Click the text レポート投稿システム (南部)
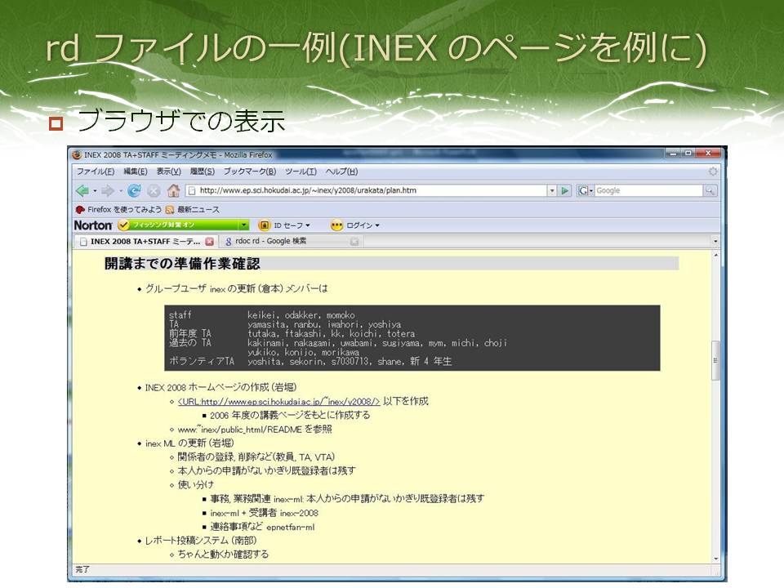Viewport: 784px width, 588px height. [x=201, y=541]
